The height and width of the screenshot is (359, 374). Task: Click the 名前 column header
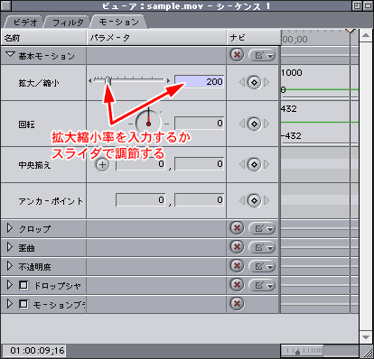pos(43,38)
